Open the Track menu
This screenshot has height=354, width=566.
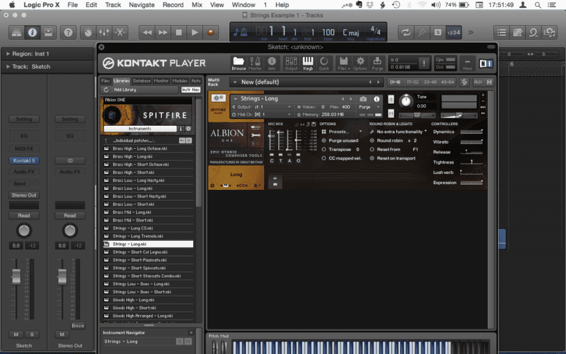(113, 5)
